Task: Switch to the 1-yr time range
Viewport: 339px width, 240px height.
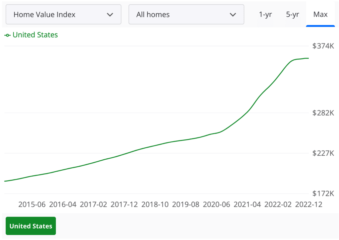Action: [265, 15]
